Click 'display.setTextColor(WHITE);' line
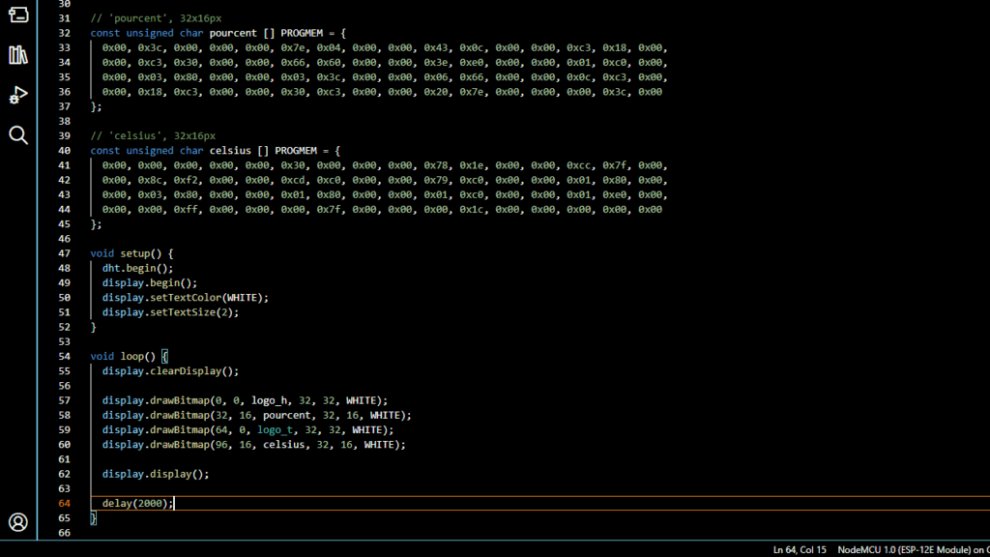Image resolution: width=990 pixels, height=557 pixels. tap(186, 298)
